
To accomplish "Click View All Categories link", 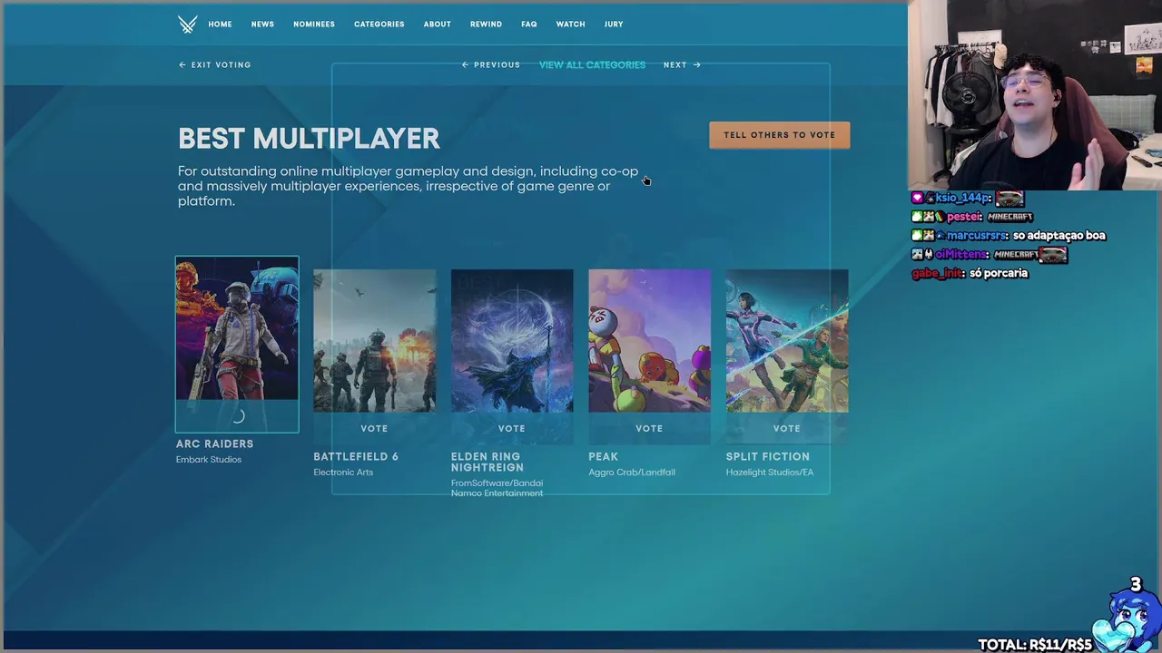I will (592, 65).
